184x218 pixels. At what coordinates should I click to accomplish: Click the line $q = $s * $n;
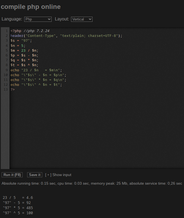click(24, 60)
